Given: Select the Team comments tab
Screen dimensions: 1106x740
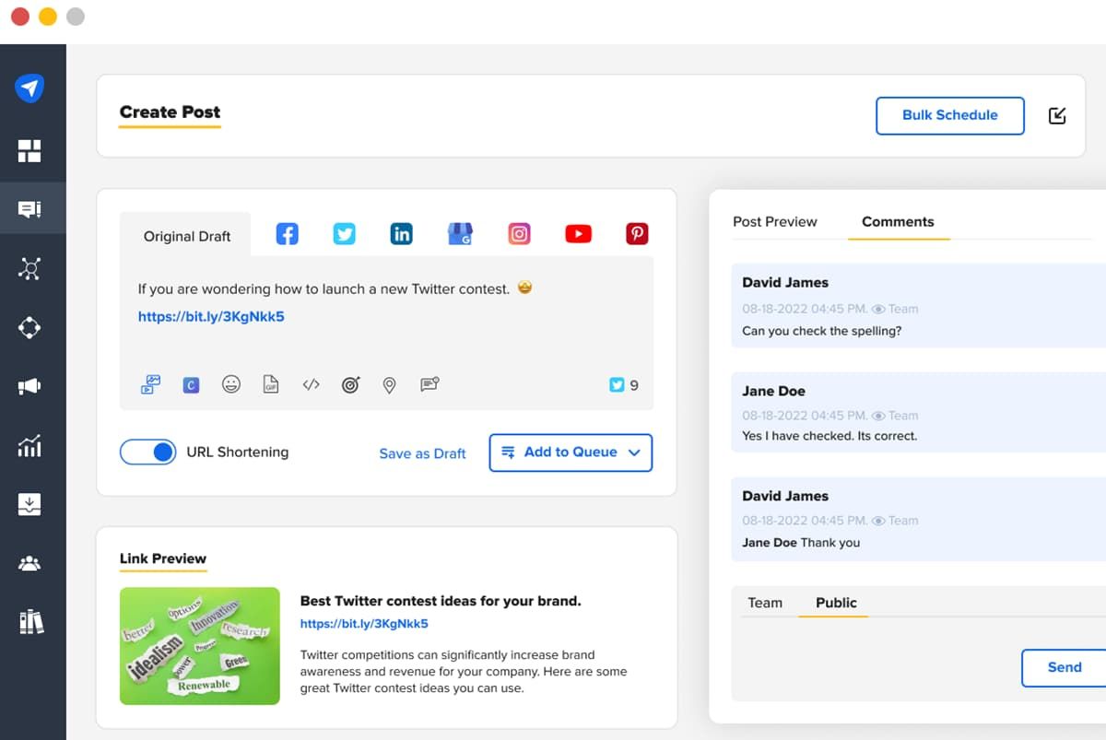Looking at the screenshot, I should coord(765,603).
